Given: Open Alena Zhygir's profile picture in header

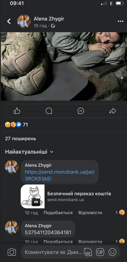Looking at the screenshot, I should click(x=24, y=21).
